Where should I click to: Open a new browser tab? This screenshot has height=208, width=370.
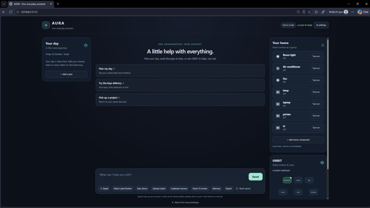[x=58, y=4]
